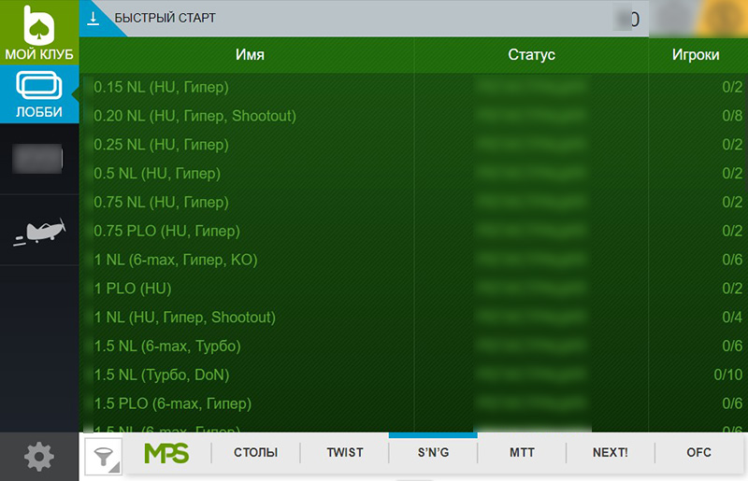
Task: Choose the 1.5 NL (Турбо, DoN) tournament
Action: pos(161,375)
